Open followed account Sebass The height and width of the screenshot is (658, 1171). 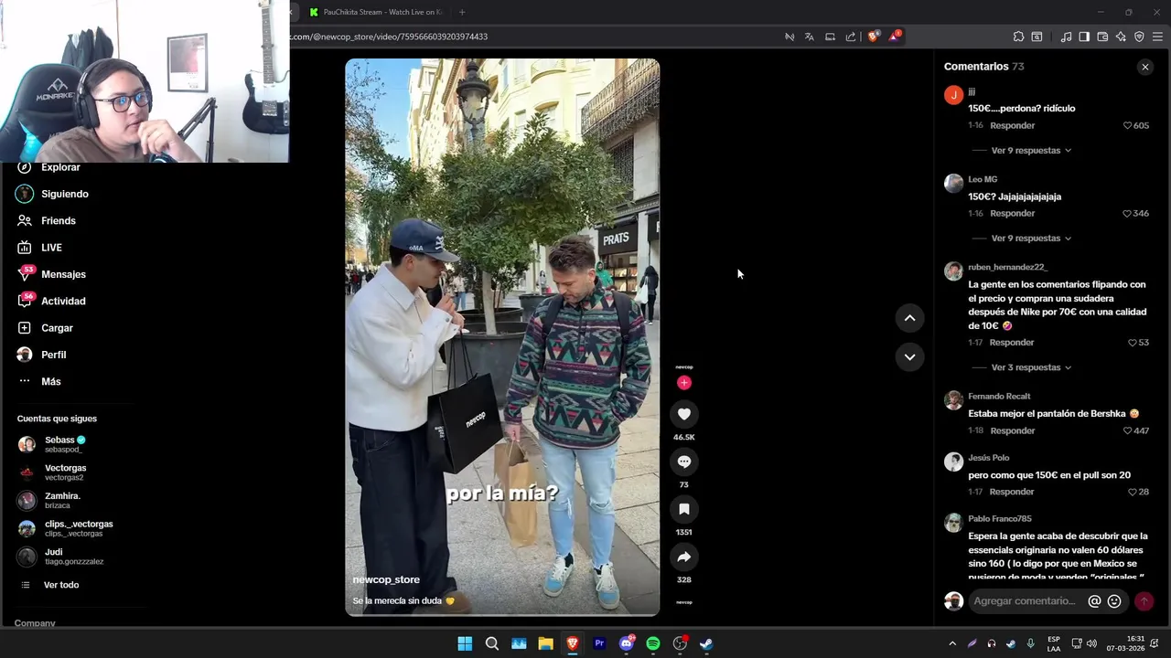(64, 444)
